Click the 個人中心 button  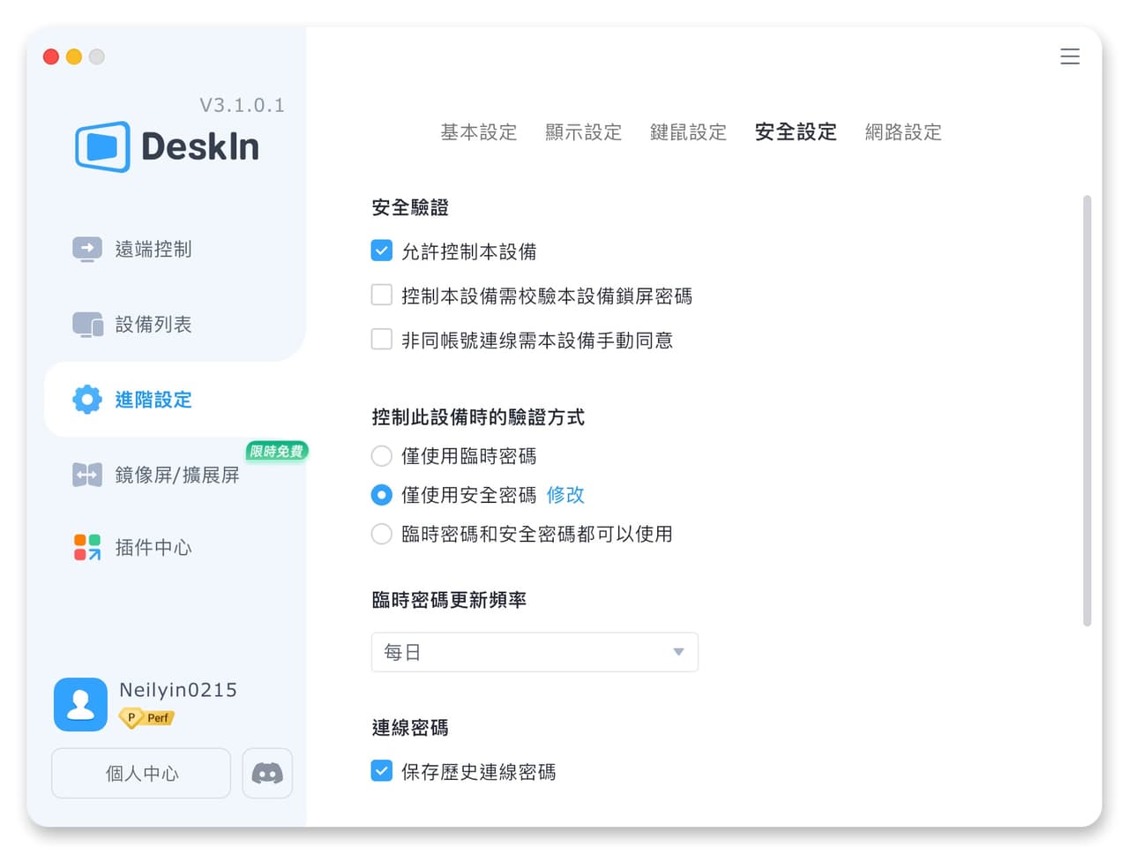click(x=141, y=774)
